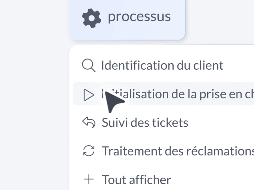The image size is (254, 190).
Task: Click the word Traitement in the list
Action: (x=132, y=151)
